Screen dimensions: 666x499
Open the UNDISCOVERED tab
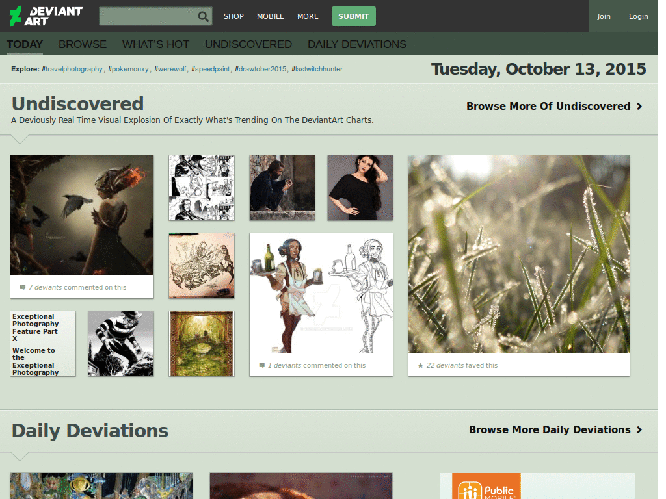click(248, 44)
